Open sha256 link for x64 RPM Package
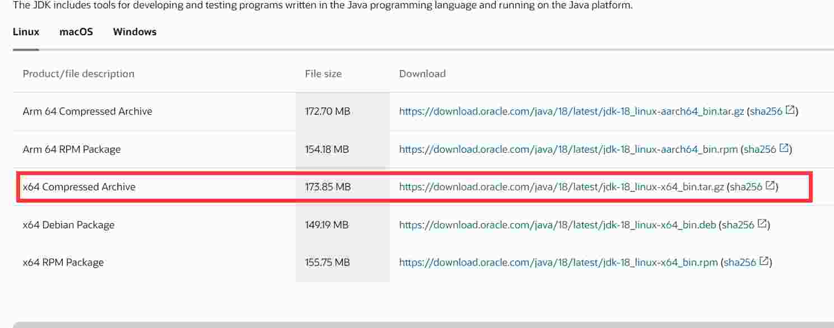 [x=740, y=263]
